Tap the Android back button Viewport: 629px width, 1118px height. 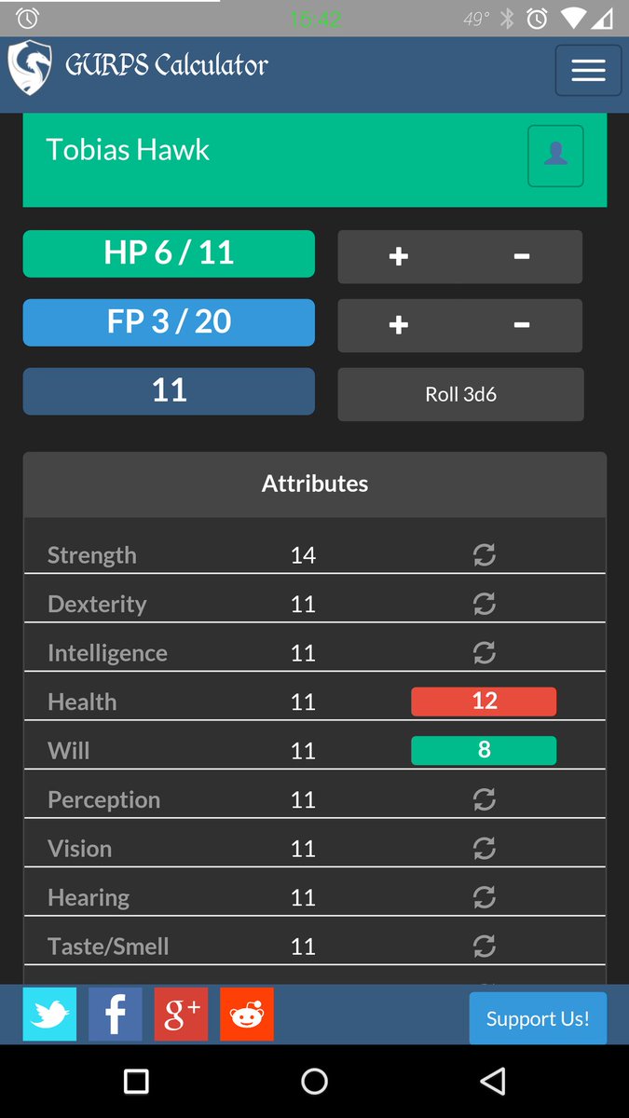click(x=493, y=1081)
